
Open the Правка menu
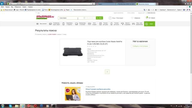click(x=7, y=7)
